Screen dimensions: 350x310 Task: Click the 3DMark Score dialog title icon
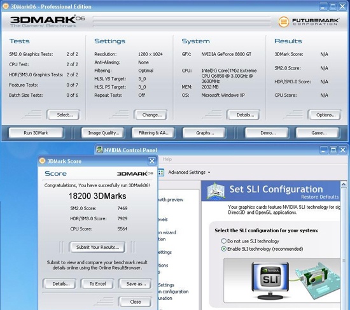[x=42, y=161]
